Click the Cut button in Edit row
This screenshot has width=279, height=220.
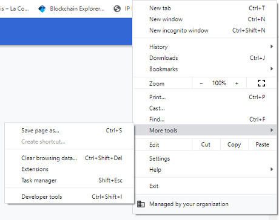(x=206, y=144)
